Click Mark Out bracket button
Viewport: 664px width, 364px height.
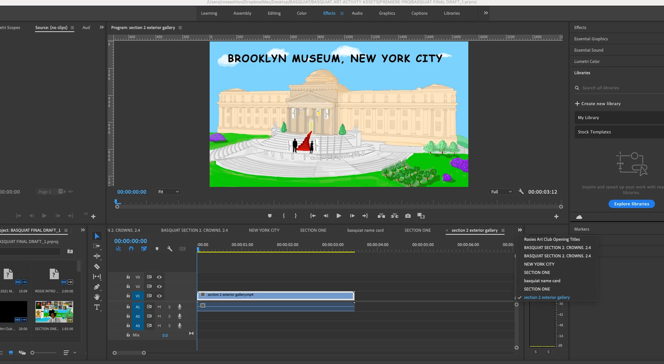[x=296, y=216]
